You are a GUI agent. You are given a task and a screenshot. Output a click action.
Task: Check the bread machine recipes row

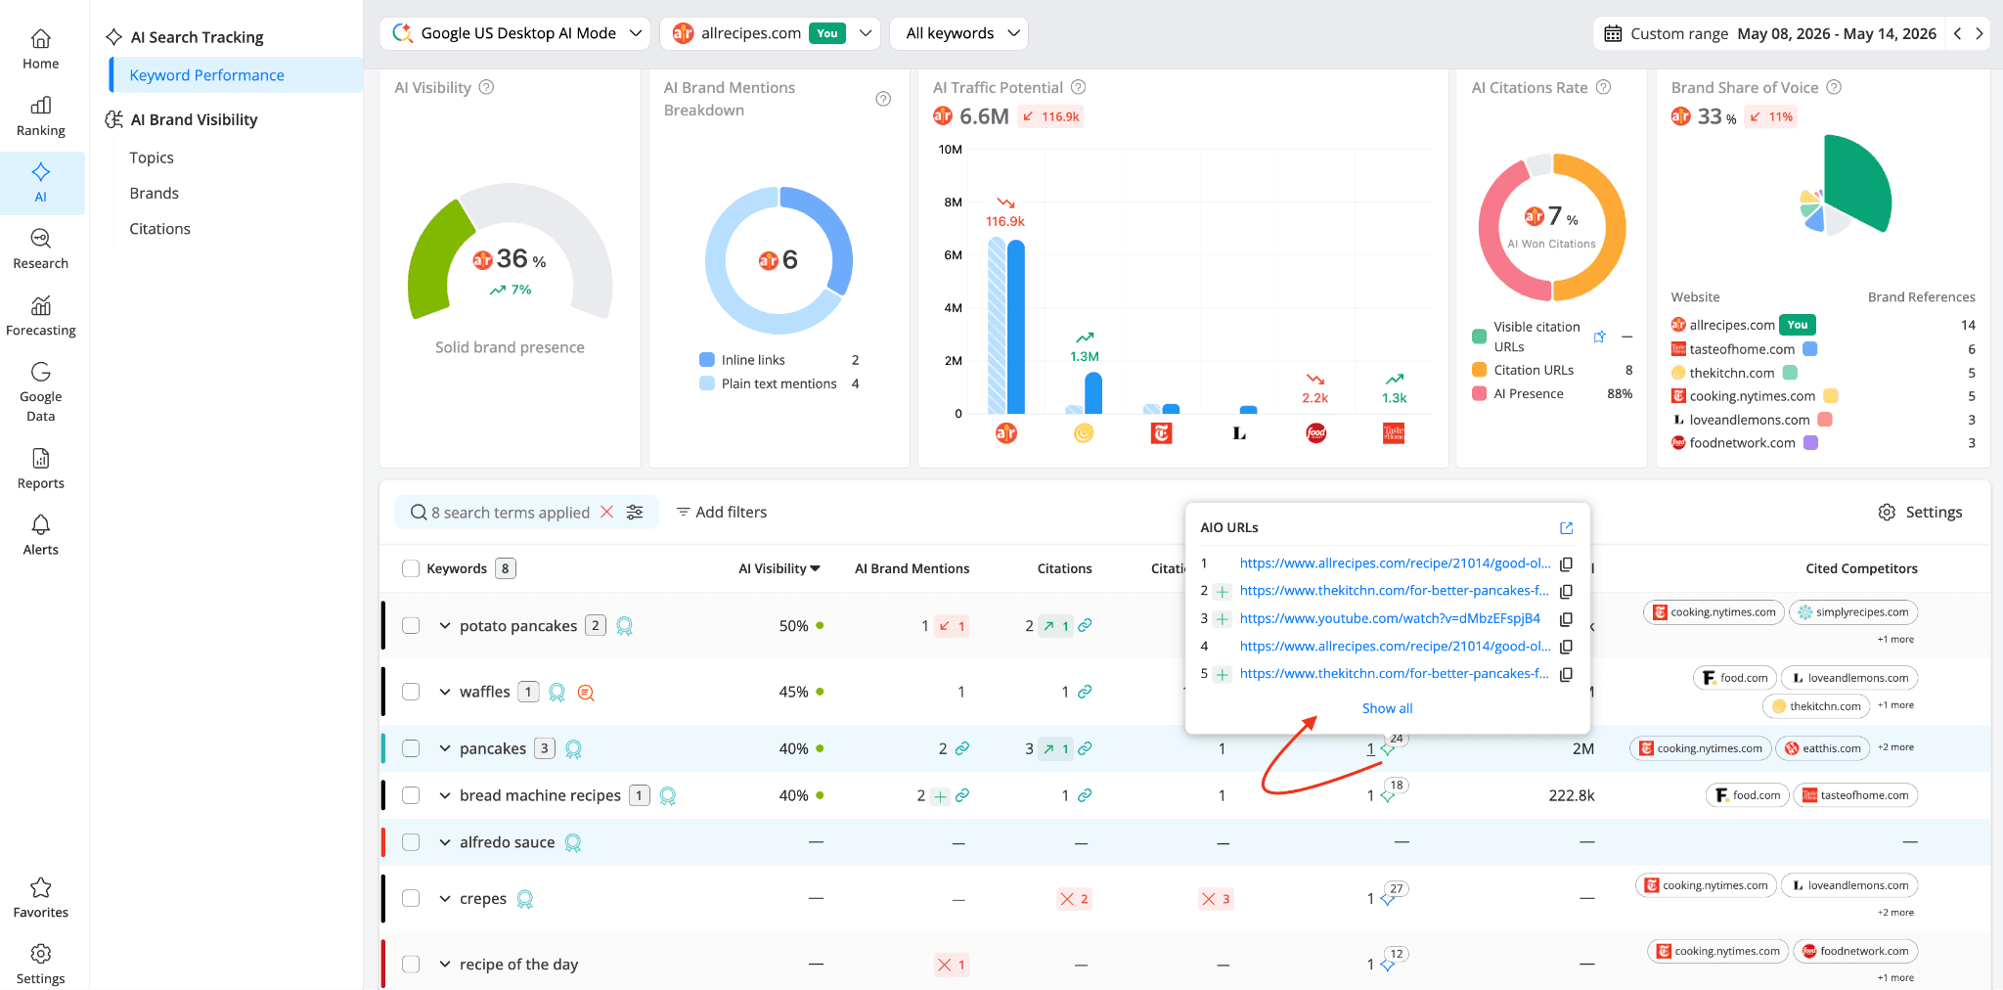click(x=411, y=795)
